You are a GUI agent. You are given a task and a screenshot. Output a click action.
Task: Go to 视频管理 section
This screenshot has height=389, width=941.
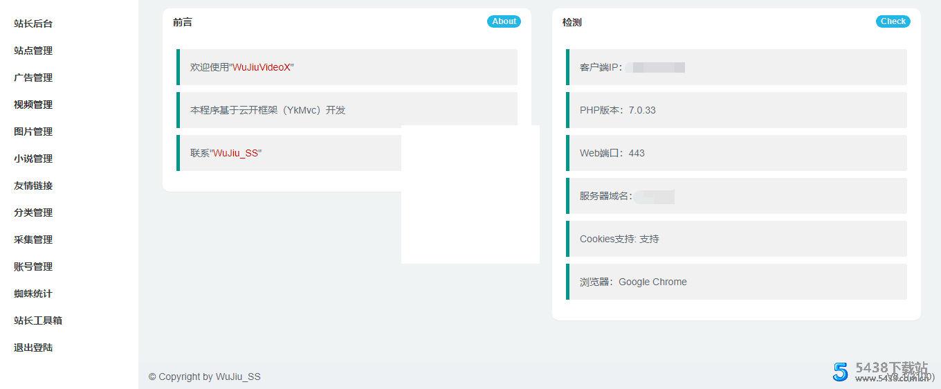click(x=33, y=105)
